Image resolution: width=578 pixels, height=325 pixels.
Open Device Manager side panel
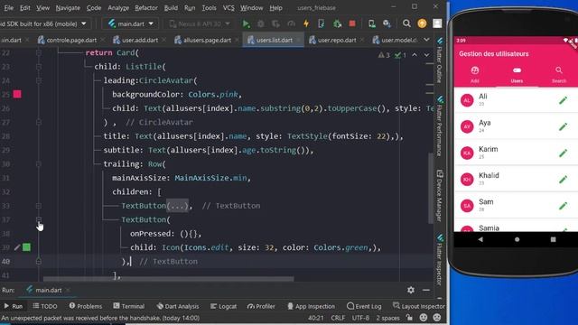coord(440,196)
